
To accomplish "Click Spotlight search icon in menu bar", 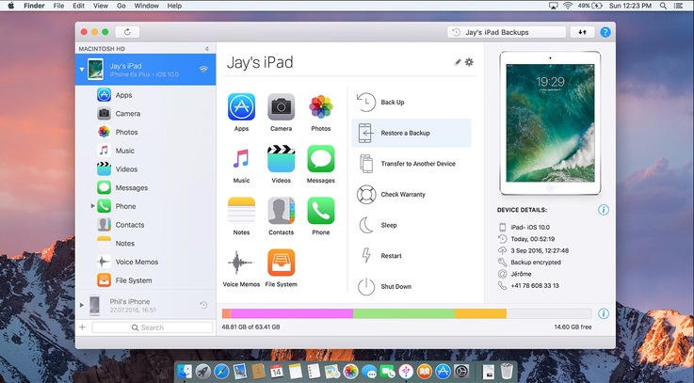I will pos(663,6).
